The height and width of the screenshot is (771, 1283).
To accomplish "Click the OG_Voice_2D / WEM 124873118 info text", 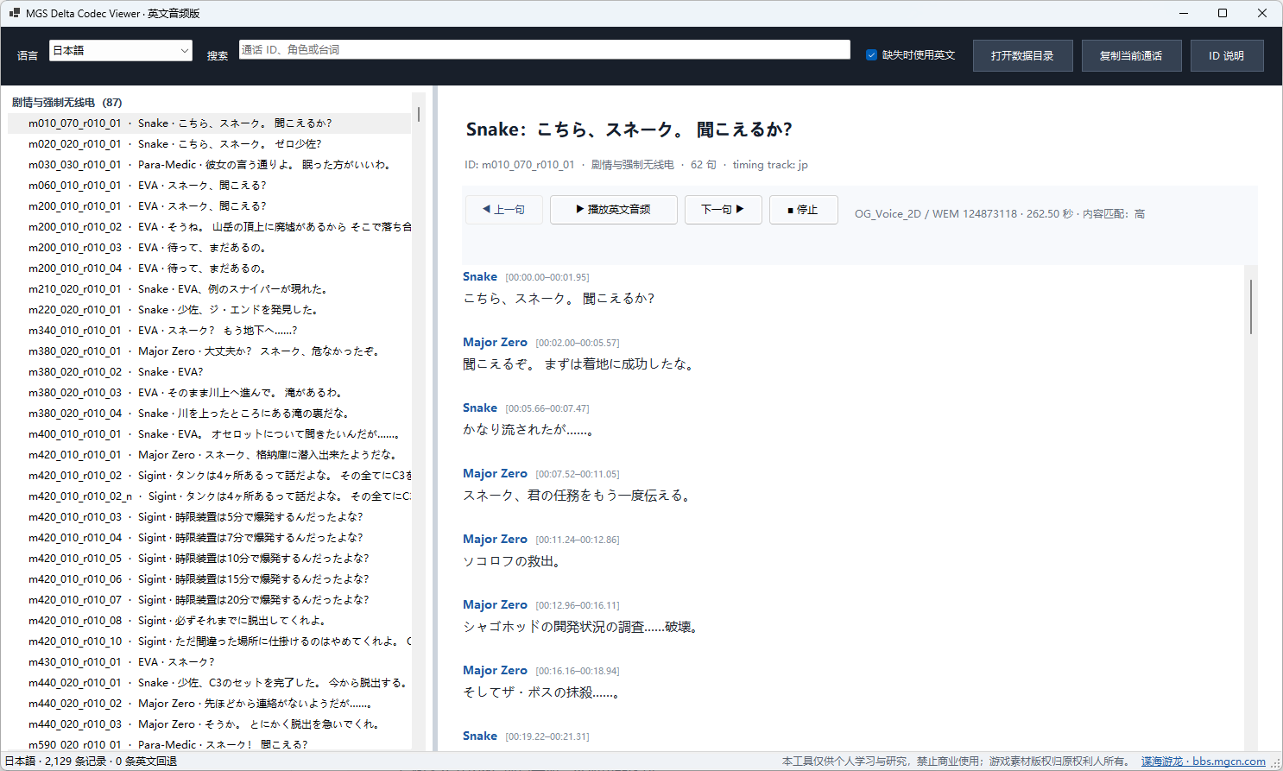I will [1000, 214].
